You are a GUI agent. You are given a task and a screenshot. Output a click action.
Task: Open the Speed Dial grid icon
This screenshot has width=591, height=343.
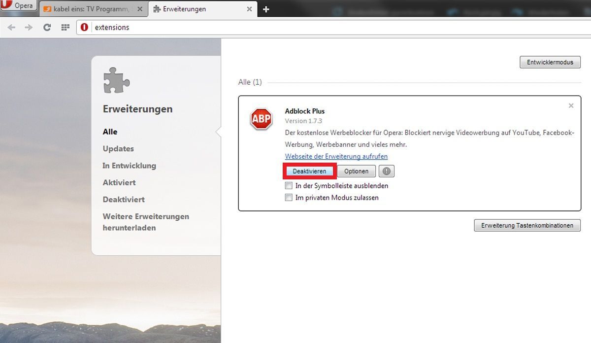pyautogui.click(x=65, y=28)
